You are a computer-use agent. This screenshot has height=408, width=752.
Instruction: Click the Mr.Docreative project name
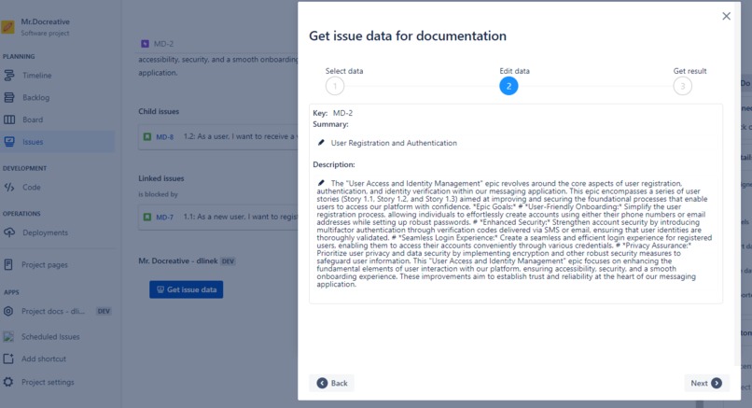45,21
